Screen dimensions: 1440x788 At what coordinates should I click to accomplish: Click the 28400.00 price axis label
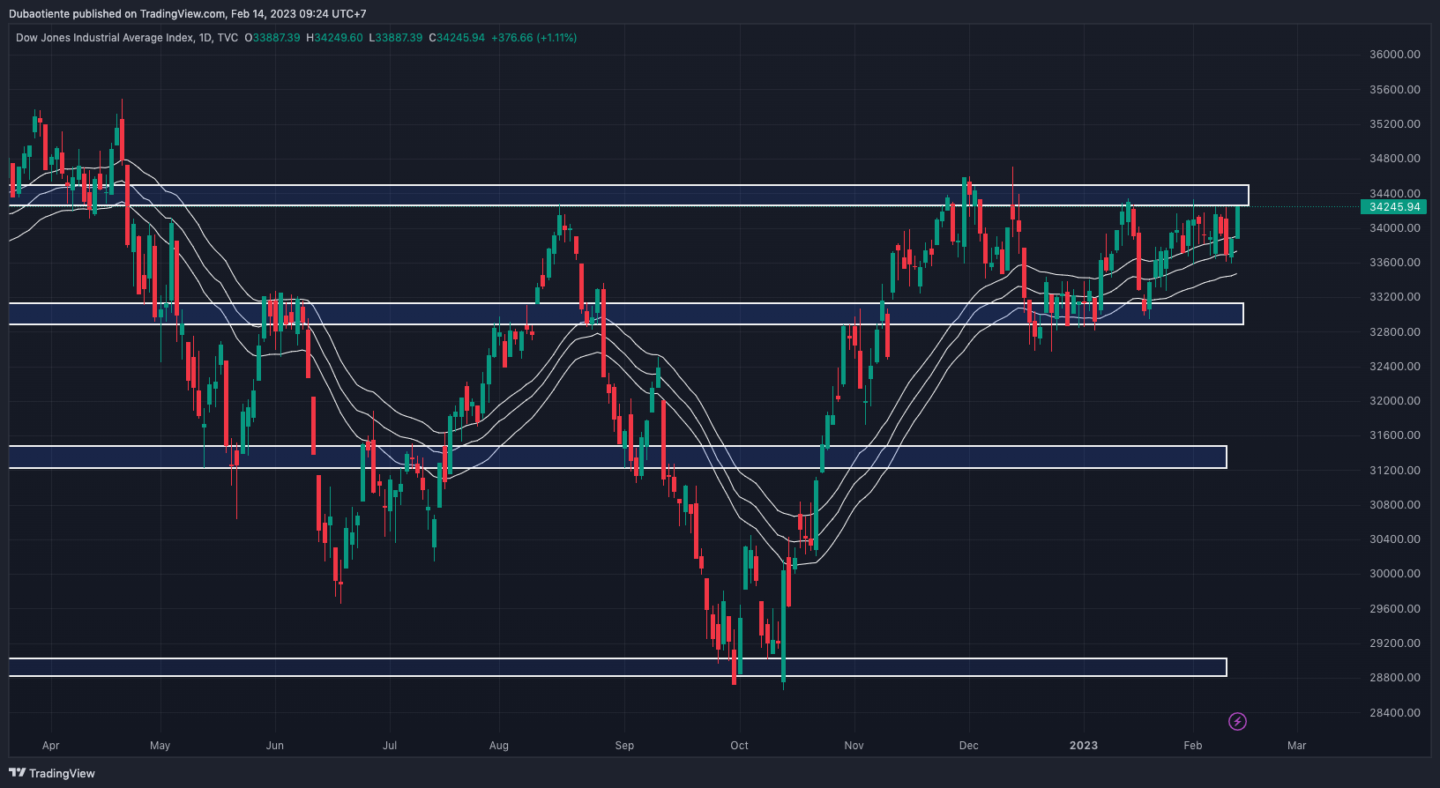1394,713
